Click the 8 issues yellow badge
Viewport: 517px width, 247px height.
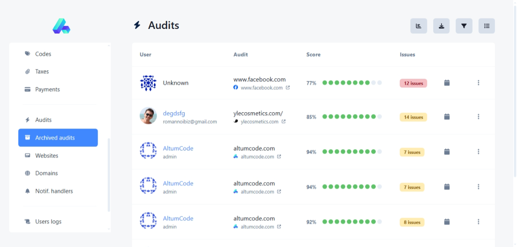(412, 222)
